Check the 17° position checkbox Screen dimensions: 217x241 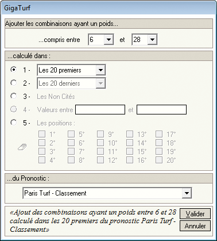pyautogui.click(x=159, y=134)
